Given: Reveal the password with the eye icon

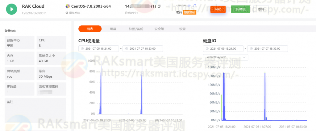Looking at the screenshot, I should [189, 6].
